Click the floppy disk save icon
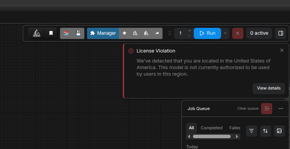The width and height of the screenshot is (290, 149). [78, 33]
